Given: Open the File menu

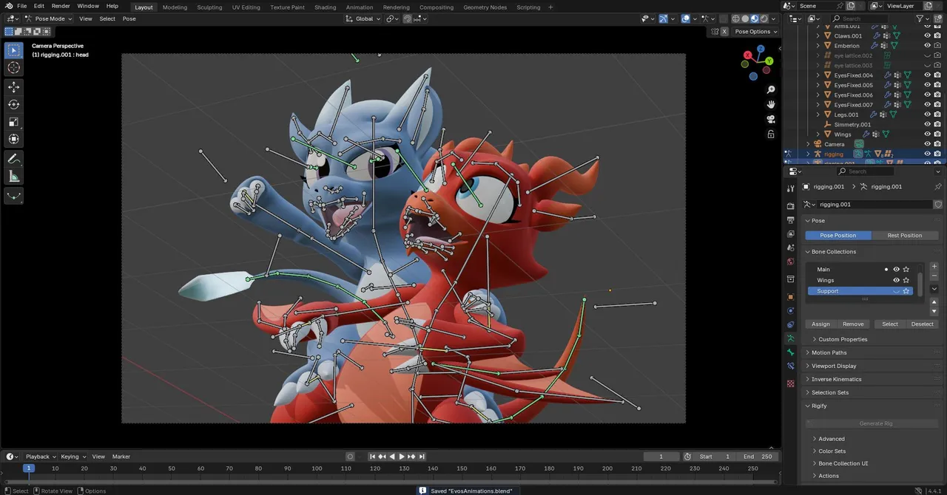Looking at the screenshot, I should tap(21, 6).
